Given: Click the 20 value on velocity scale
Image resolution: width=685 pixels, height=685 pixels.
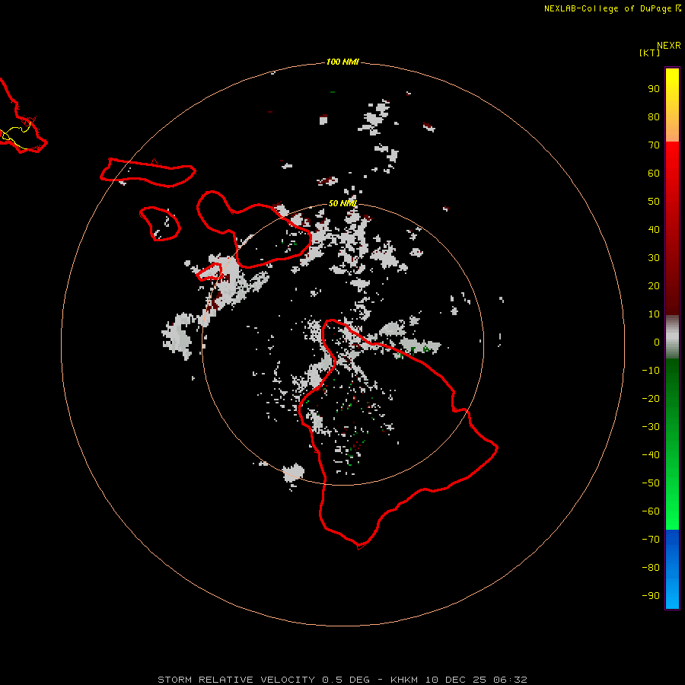Looking at the screenshot, I should point(654,285).
